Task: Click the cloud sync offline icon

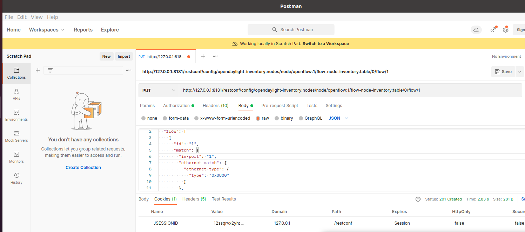Action: 476,30
